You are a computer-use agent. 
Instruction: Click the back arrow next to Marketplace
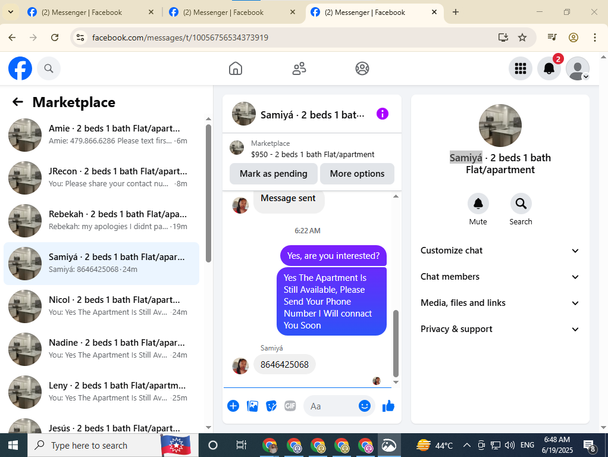17,102
